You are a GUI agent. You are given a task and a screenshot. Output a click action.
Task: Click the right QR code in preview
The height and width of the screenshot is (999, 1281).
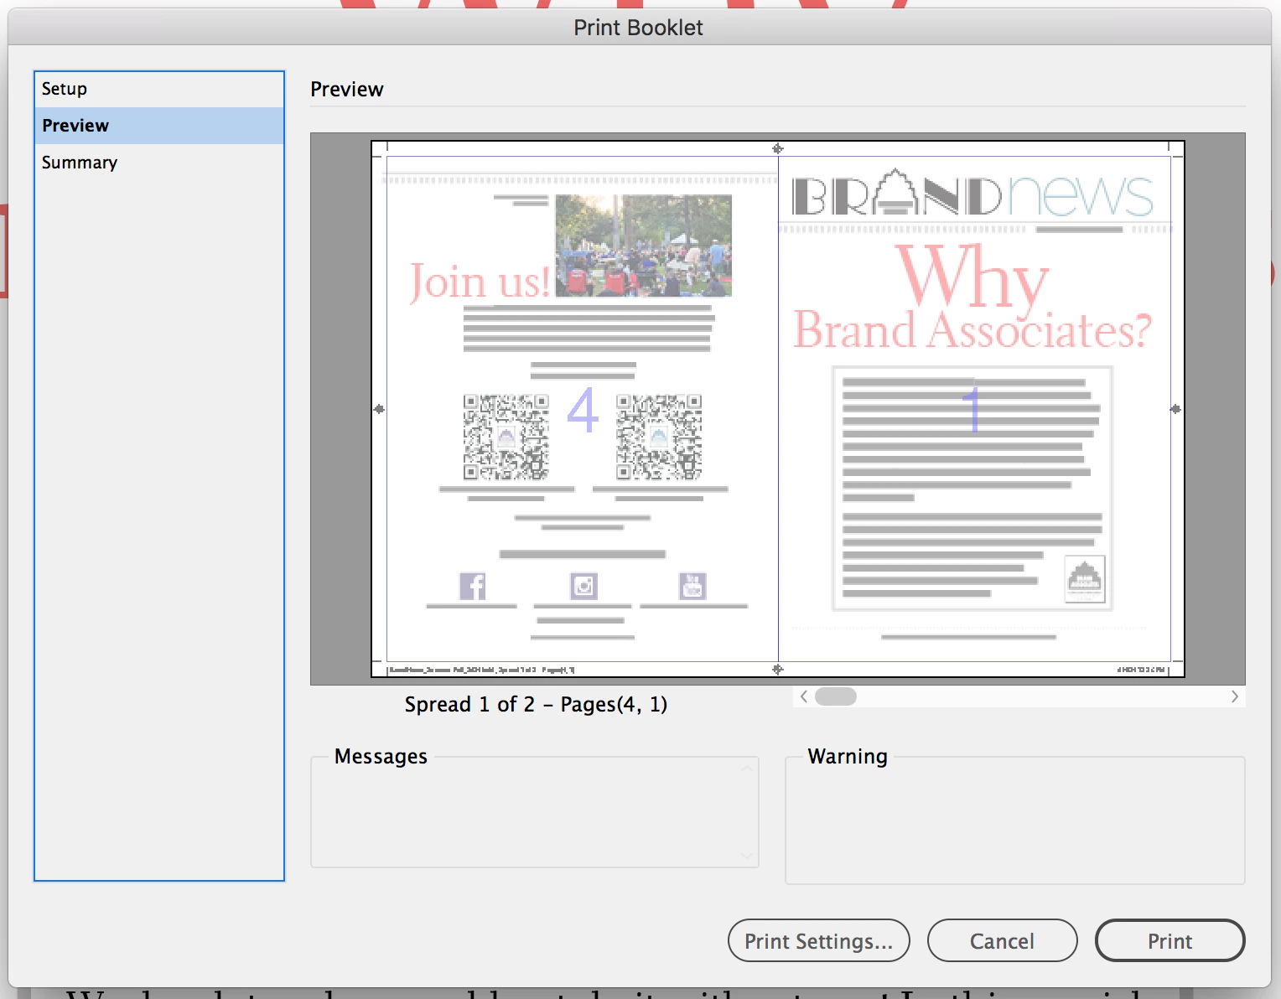pyautogui.click(x=659, y=437)
